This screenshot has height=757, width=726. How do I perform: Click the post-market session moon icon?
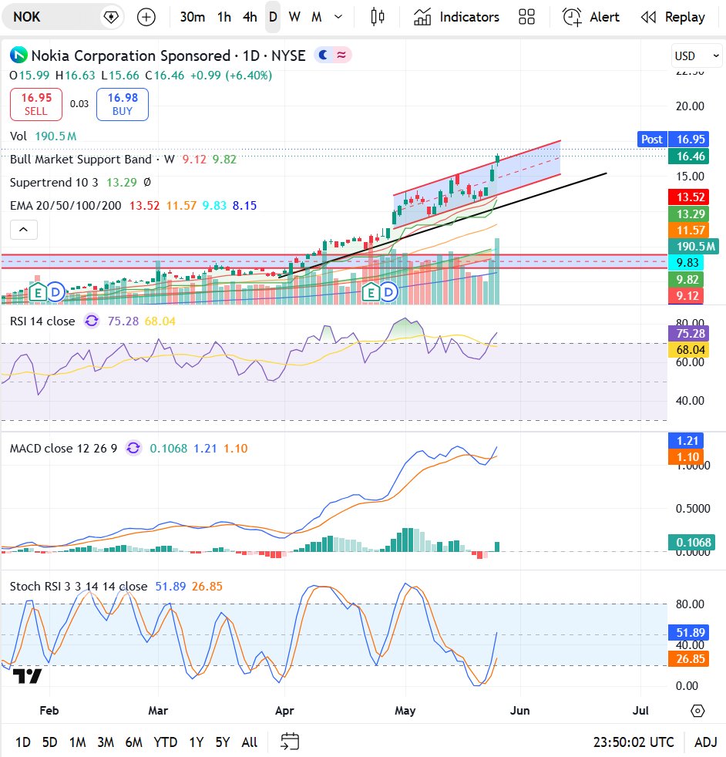(x=323, y=55)
